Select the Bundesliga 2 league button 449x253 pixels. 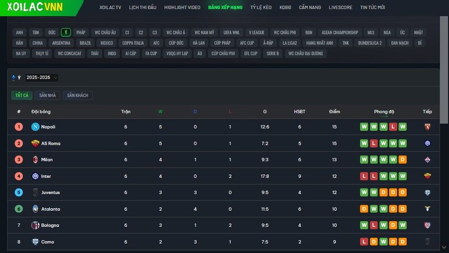click(x=369, y=43)
